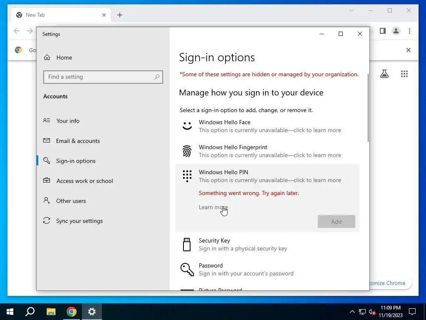The width and height of the screenshot is (426, 320).
Task: Select Windows Hello Face option
Action: coord(267,126)
